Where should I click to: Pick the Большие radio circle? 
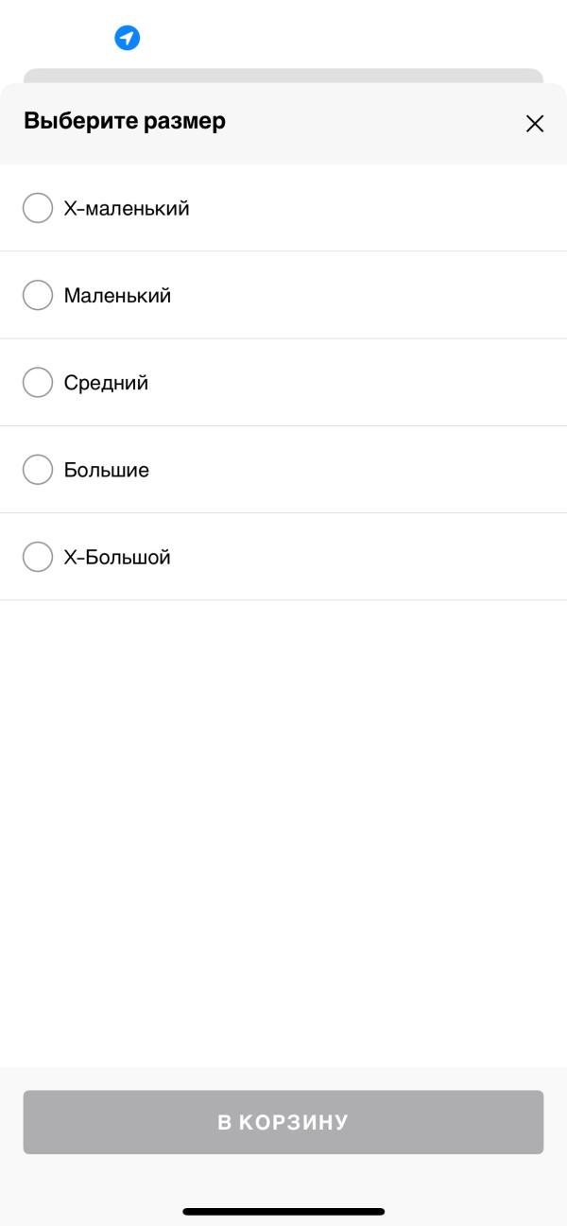coord(38,470)
